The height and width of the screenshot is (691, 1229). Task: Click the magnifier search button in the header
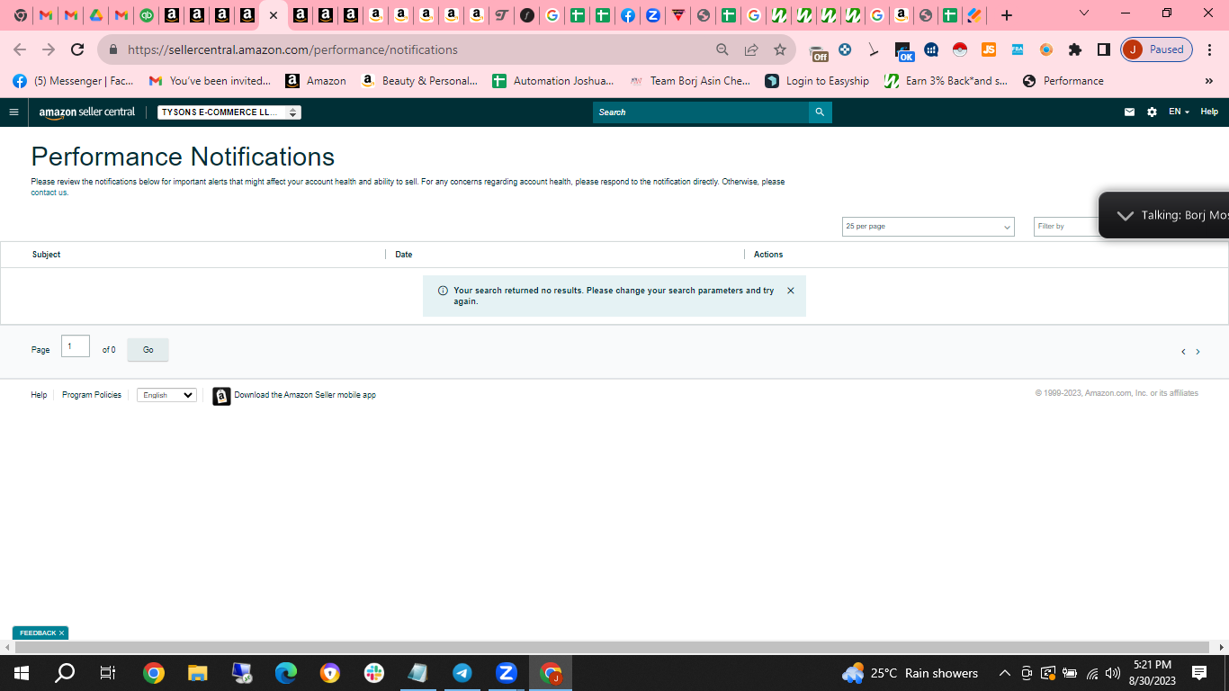[820, 112]
